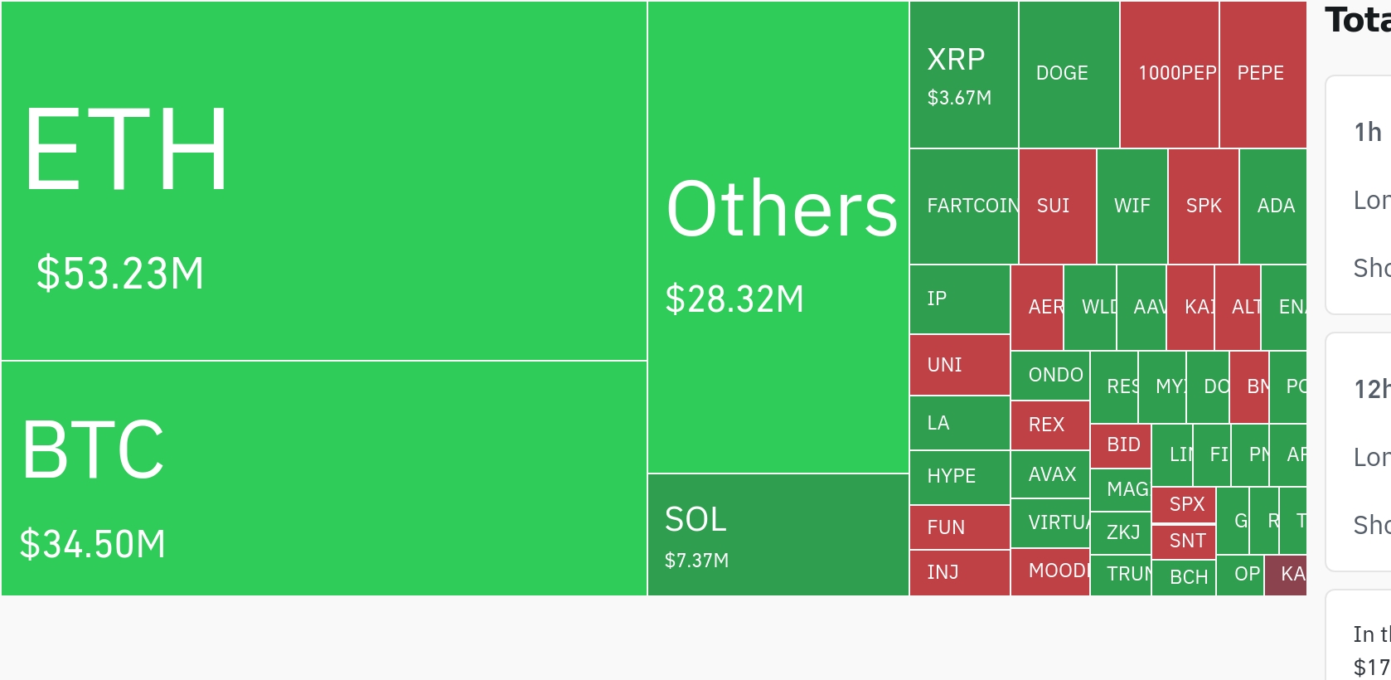Click the BTC $34.50M block
The height and width of the screenshot is (680, 1391).
coord(324,478)
